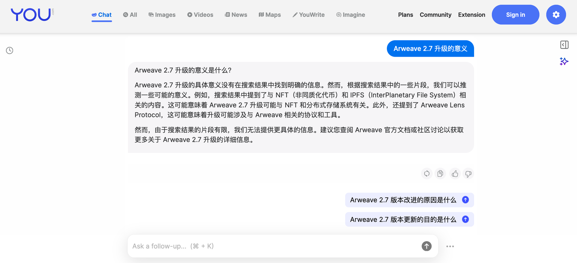
Task: Click the YOU.com logo
Action: 32,15
